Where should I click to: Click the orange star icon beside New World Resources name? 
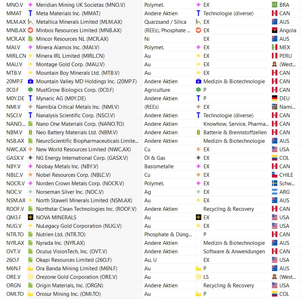coord(30,149)
